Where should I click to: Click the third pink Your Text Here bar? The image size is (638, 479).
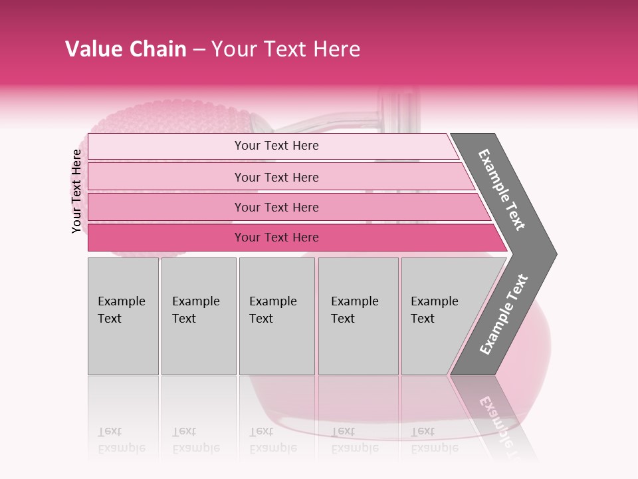point(276,207)
